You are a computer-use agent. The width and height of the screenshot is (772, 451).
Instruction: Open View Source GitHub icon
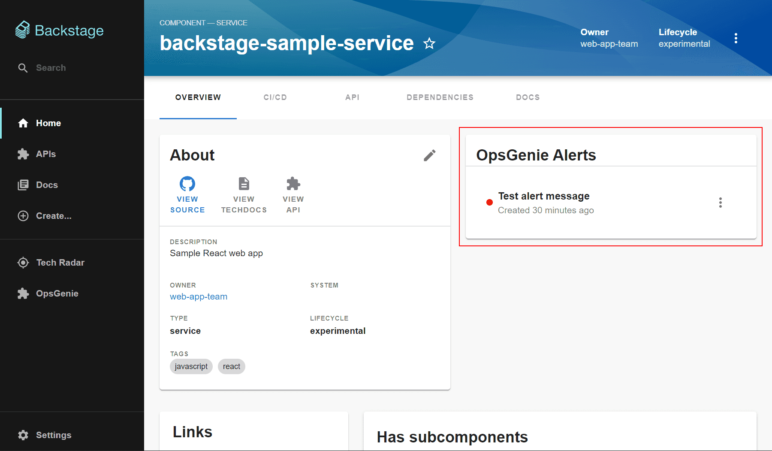tap(187, 184)
